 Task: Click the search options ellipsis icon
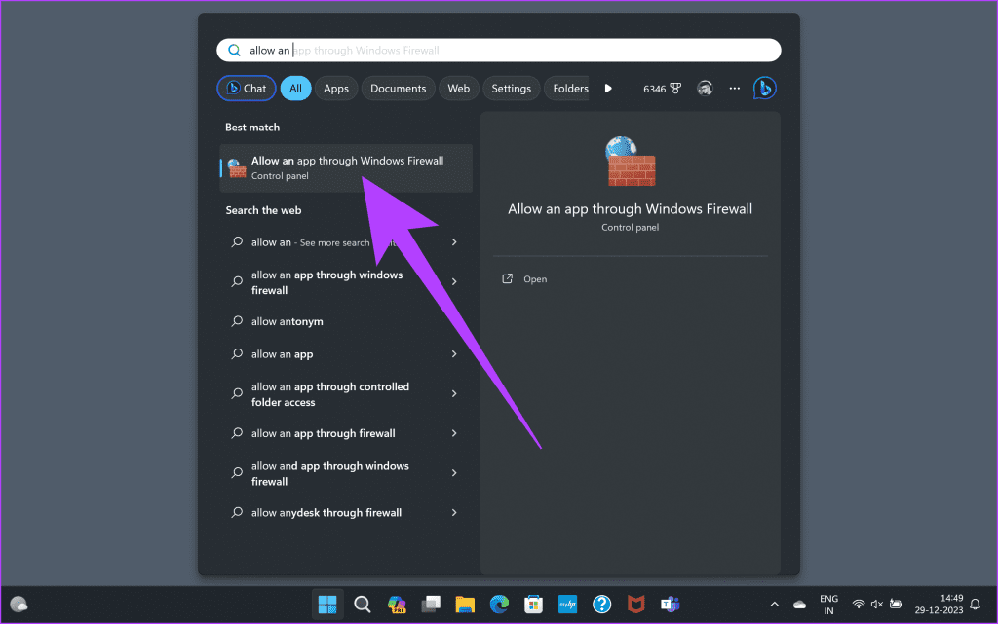734,88
